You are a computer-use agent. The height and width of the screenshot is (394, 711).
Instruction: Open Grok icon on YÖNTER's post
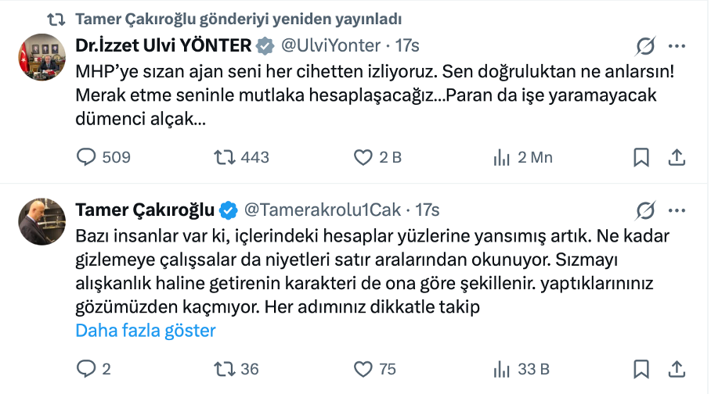646,47
